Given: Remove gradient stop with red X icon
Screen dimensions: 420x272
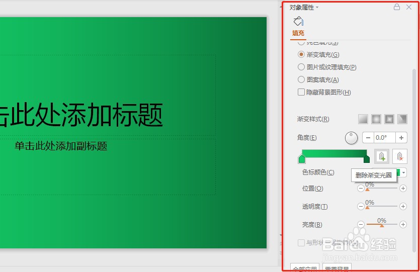Looking at the screenshot, I should tap(400, 156).
